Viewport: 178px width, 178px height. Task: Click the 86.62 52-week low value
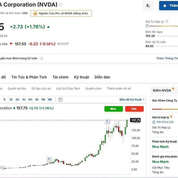150,46
